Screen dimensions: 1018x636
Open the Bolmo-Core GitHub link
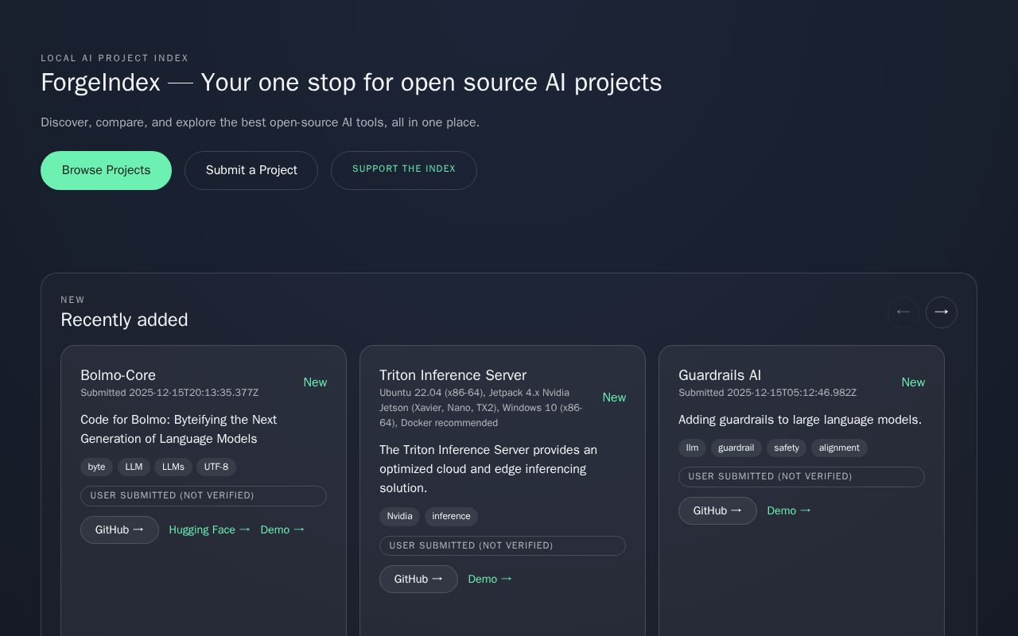click(119, 530)
